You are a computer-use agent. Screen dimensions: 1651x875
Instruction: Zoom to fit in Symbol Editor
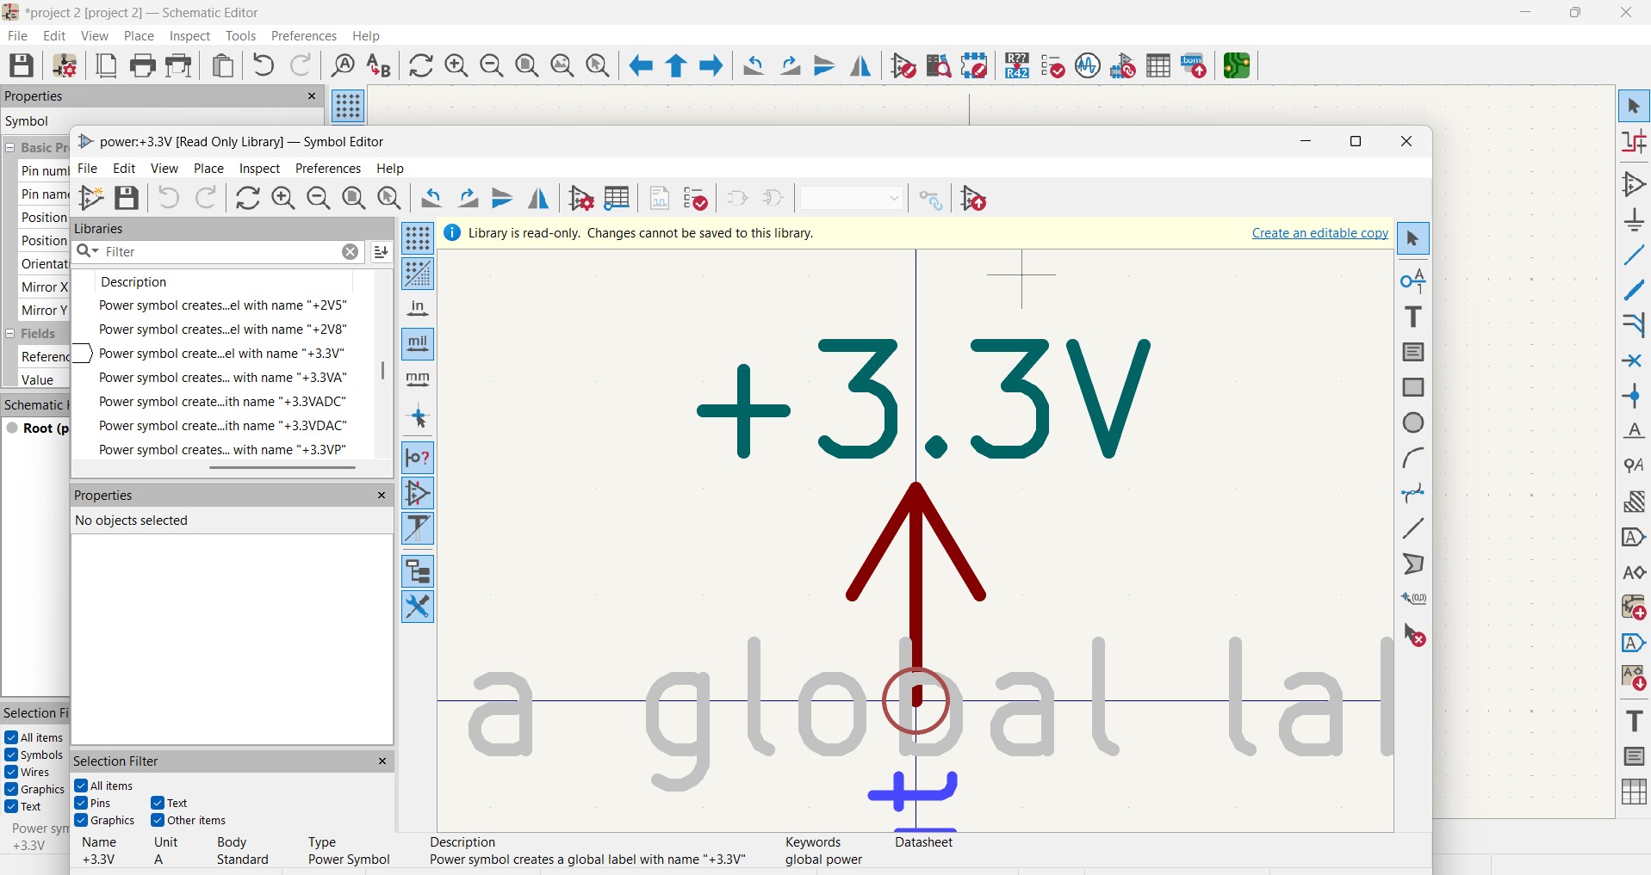point(354,199)
